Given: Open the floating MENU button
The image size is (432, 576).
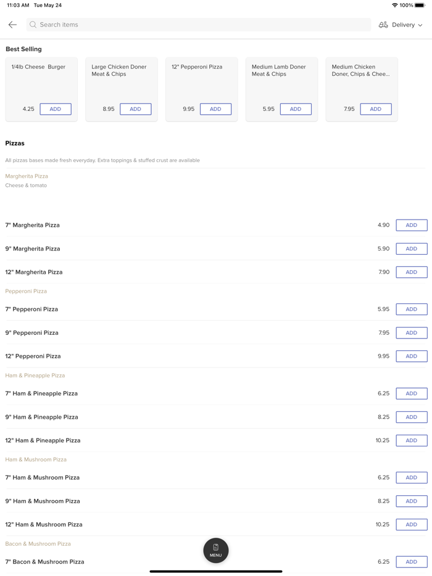Looking at the screenshot, I should [x=216, y=550].
